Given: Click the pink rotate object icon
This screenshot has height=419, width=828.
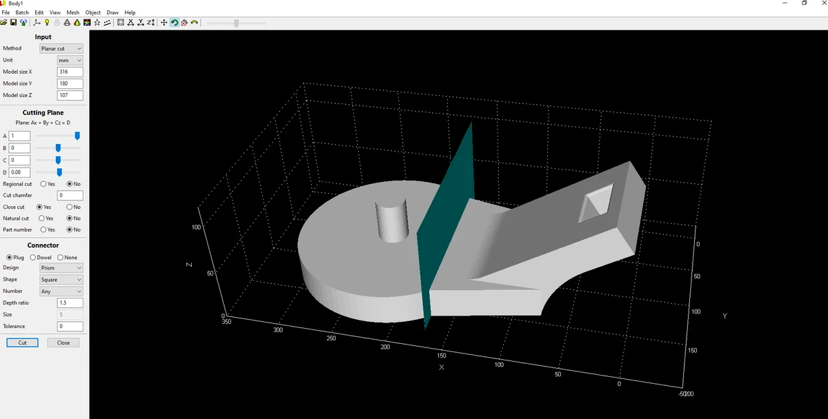Looking at the screenshot, I should pyautogui.click(x=184, y=23).
